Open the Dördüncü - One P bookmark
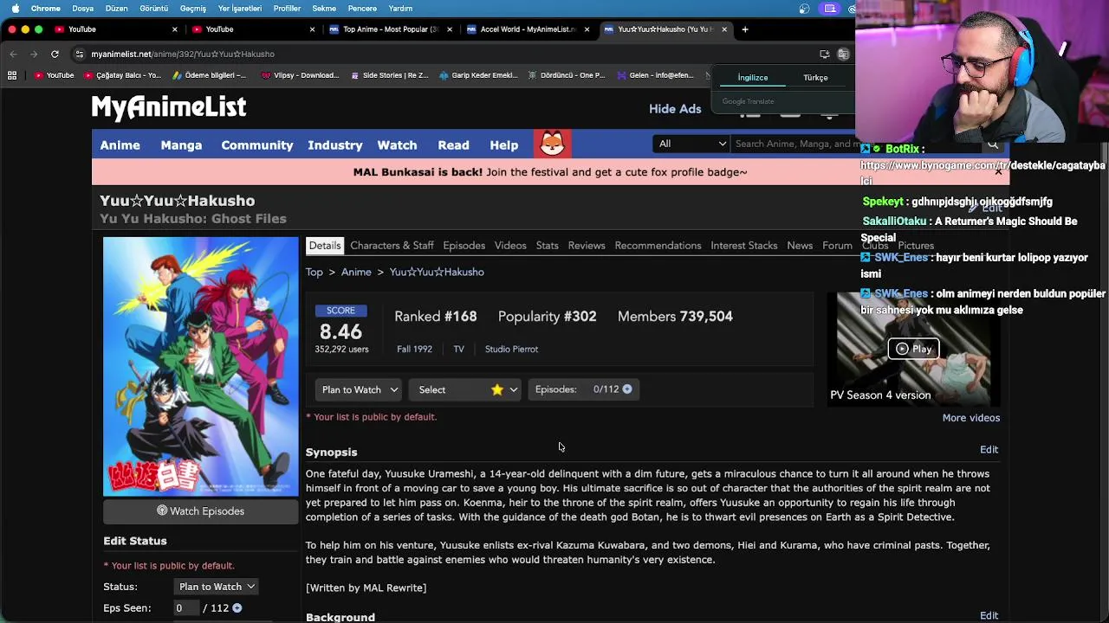Viewport: 1109px width, 623px height. 567,75
